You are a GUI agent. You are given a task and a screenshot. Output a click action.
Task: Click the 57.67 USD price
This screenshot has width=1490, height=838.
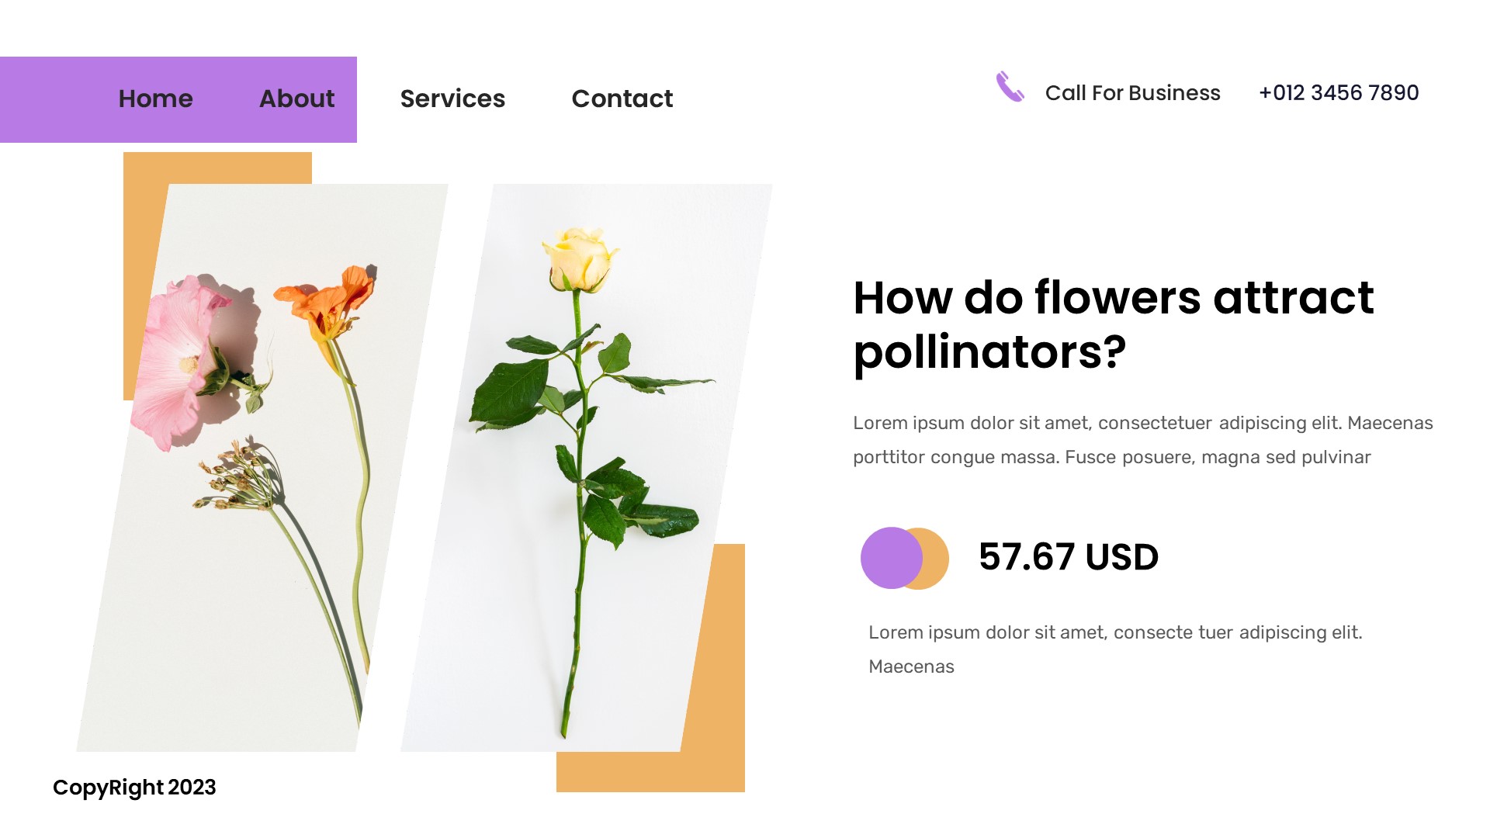1068,557
